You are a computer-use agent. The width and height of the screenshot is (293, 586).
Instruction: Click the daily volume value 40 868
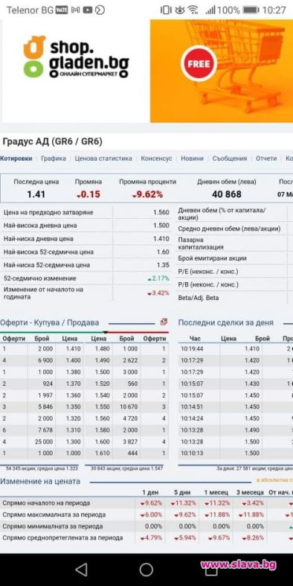227,194
